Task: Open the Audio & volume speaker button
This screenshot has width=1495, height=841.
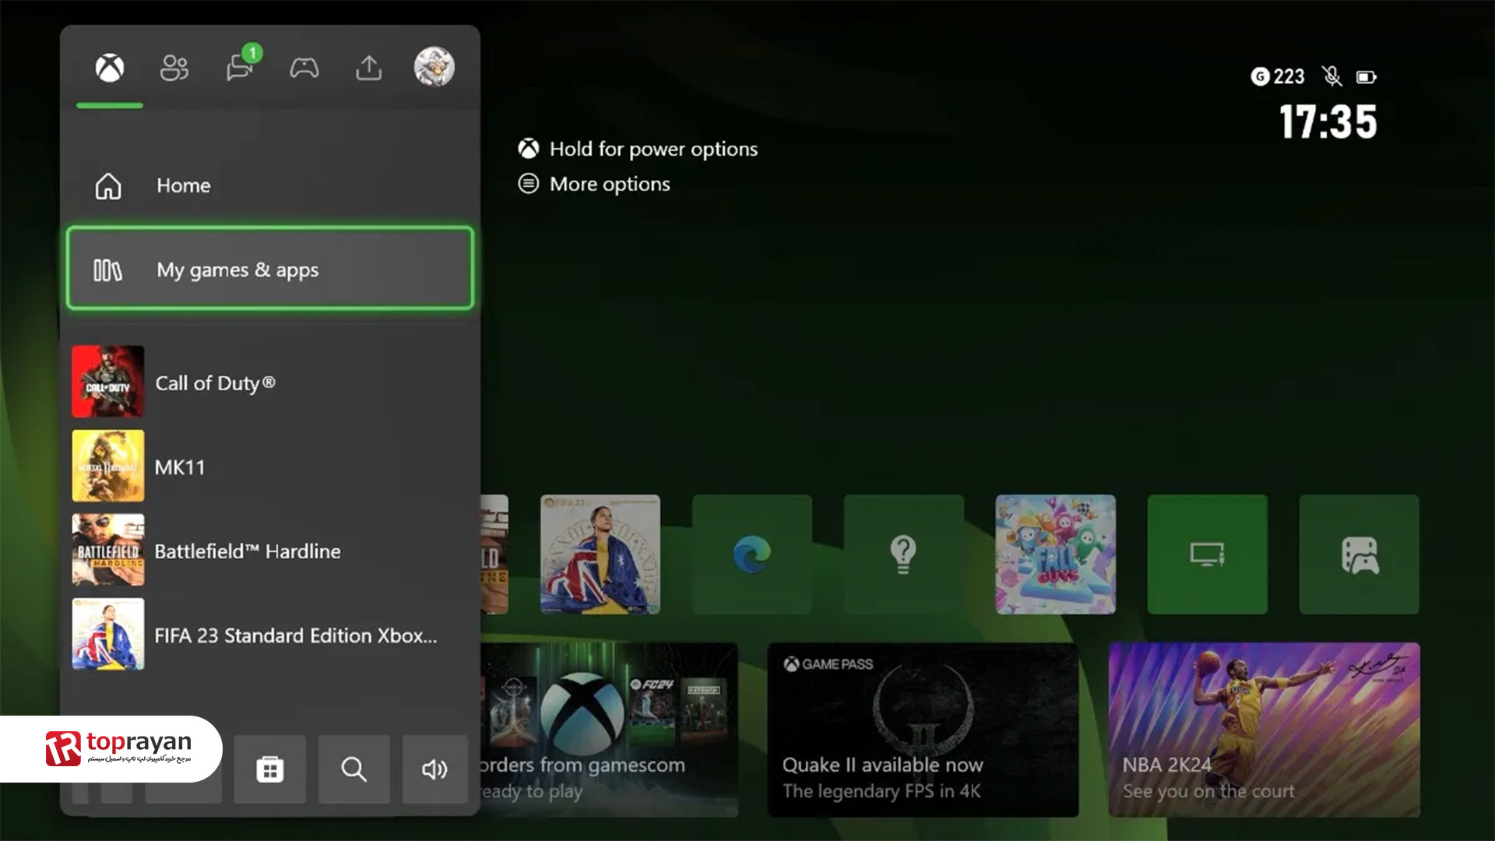Action: pos(435,769)
